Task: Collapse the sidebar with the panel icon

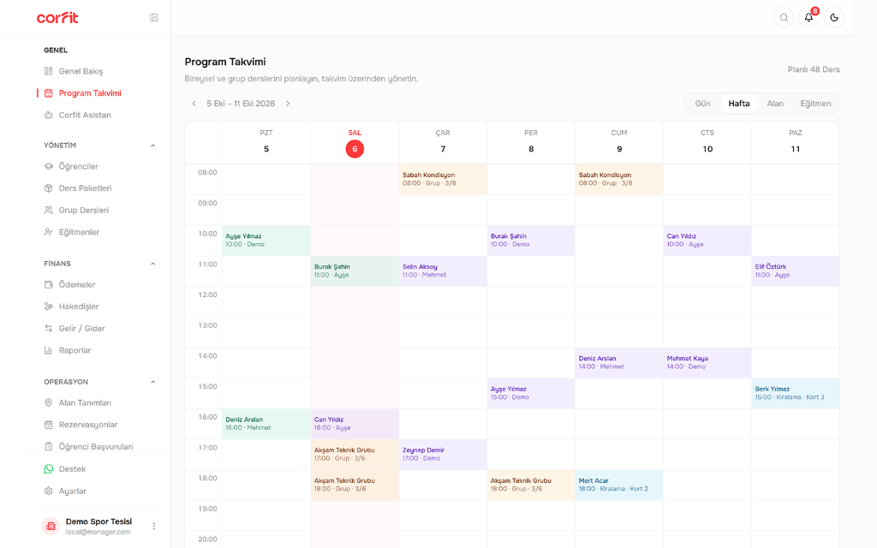Action: click(154, 18)
